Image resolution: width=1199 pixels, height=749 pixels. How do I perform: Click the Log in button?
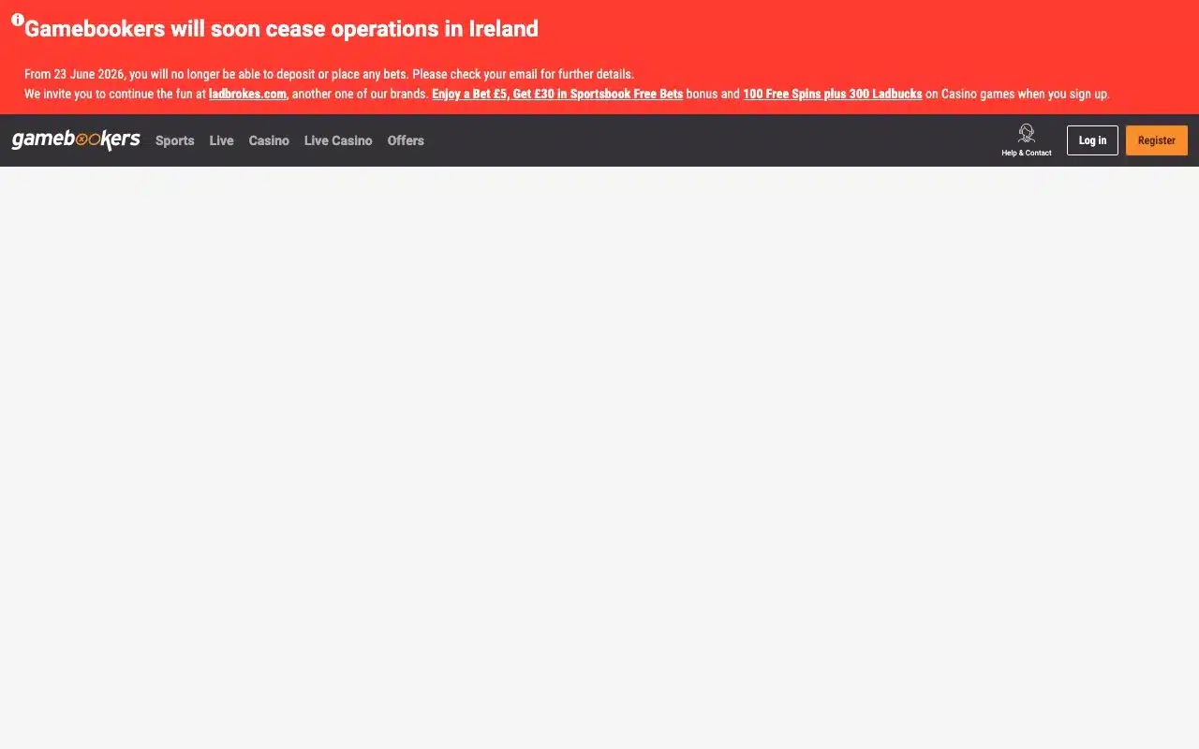1092,140
